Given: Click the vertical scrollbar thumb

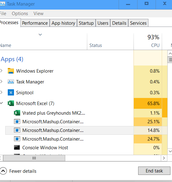Looking at the screenshot, I should [x=170, y=60].
